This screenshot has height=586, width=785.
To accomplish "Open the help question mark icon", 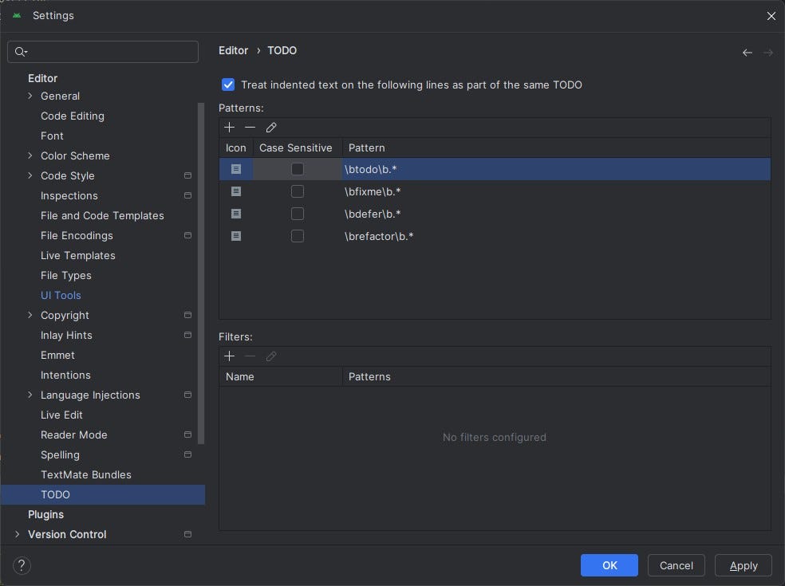I will pos(22,565).
